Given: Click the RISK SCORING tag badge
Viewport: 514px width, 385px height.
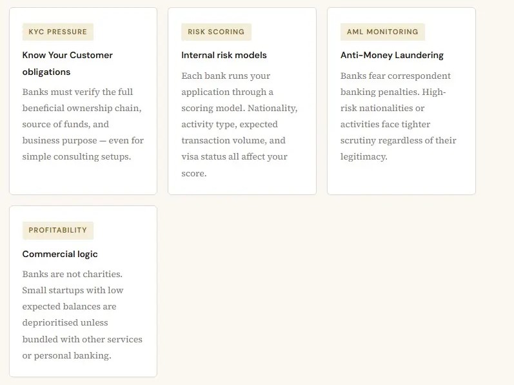Looking at the screenshot, I should (216, 32).
